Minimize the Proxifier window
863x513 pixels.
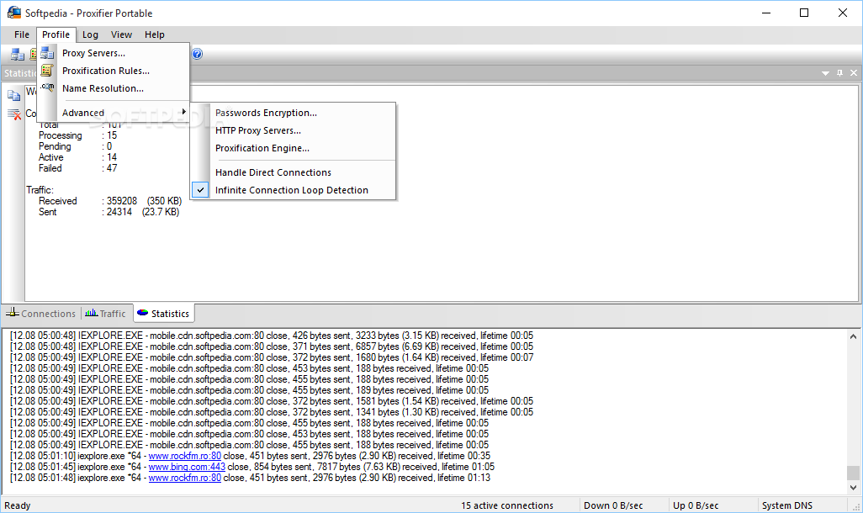coord(765,13)
